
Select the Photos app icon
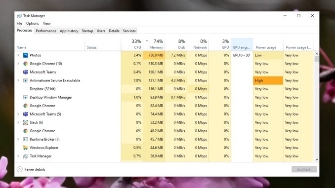(25, 55)
